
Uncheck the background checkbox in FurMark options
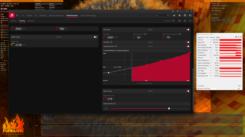212,10
